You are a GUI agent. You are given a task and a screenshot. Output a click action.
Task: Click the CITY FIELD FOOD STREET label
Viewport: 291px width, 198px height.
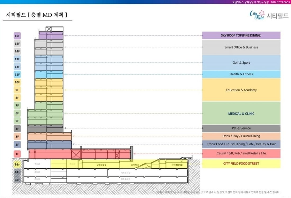tap(241, 164)
